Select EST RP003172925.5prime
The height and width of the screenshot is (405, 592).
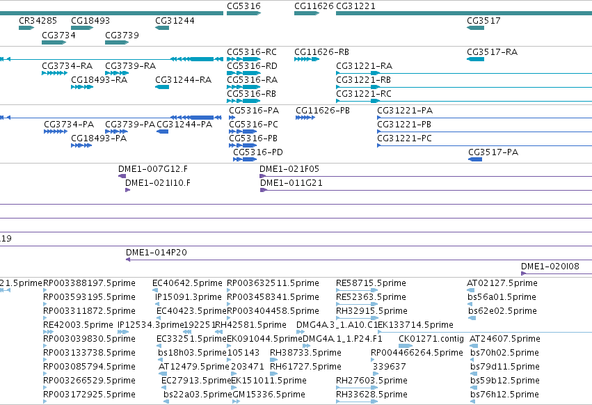(89, 395)
